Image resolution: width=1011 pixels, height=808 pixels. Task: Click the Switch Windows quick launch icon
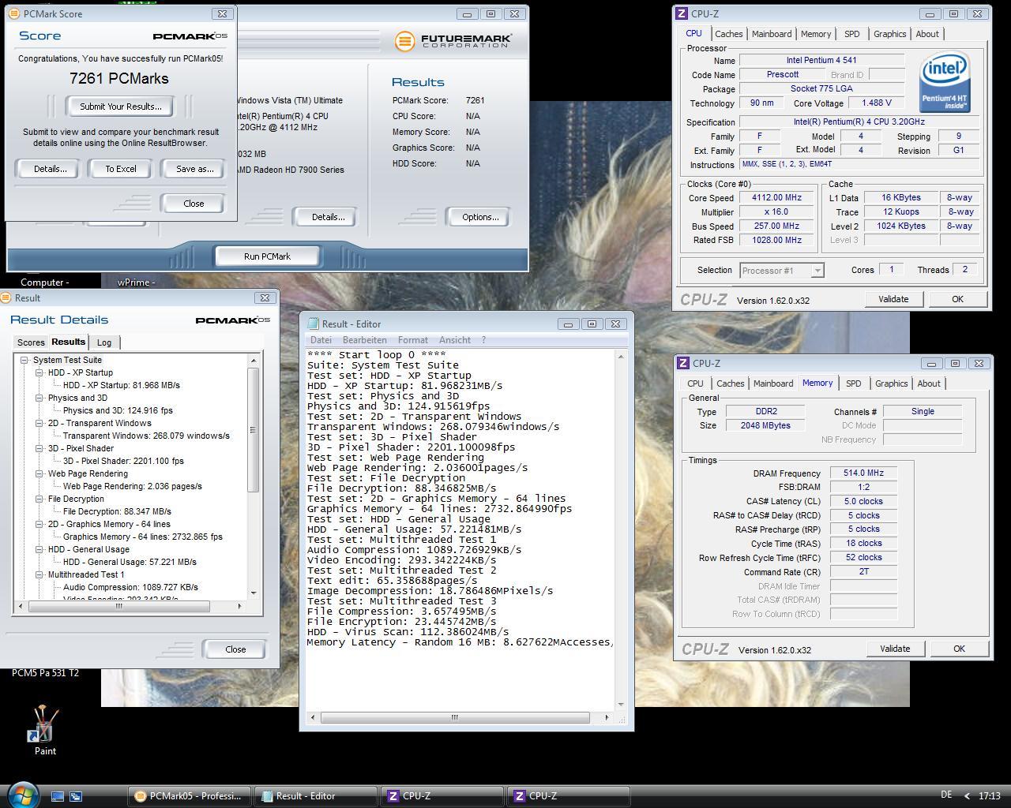pos(76,796)
